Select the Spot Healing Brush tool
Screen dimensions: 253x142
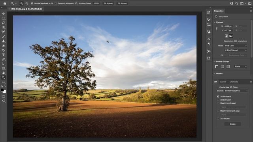[4, 32]
